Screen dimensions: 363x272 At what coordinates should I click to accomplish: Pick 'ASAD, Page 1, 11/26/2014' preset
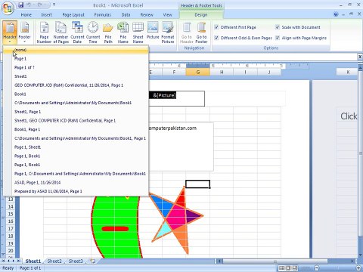click(76, 183)
